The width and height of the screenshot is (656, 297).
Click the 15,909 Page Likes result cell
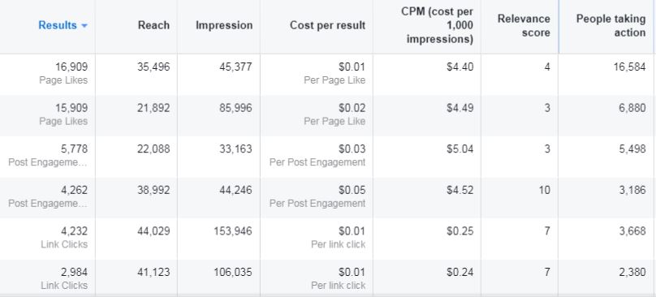[47, 114]
